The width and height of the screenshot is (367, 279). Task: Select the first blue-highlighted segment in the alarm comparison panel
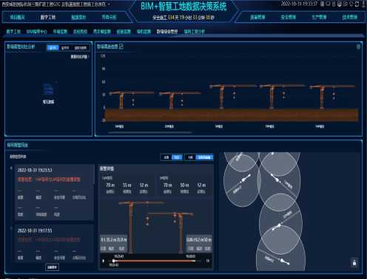pyautogui.click(x=53, y=48)
